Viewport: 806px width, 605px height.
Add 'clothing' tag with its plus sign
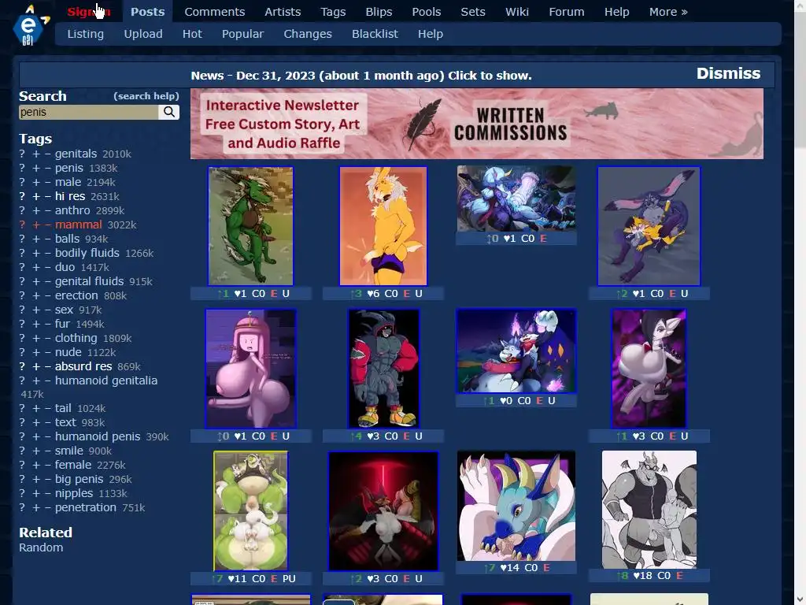tap(36, 338)
